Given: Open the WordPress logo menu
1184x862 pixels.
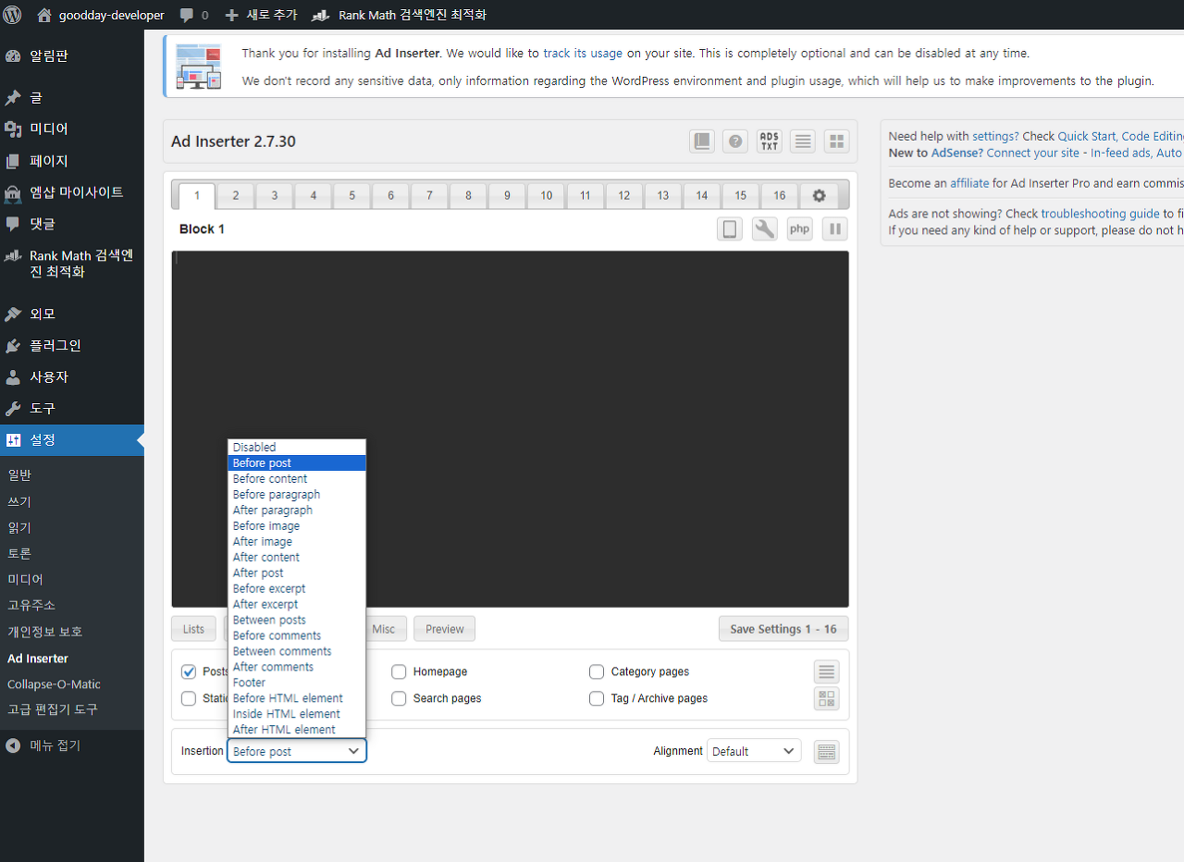Looking at the screenshot, I should [x=13, y=15].
